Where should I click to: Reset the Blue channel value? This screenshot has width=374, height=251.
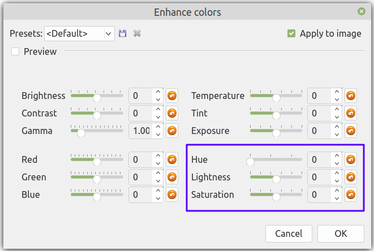(x=172, y=194)
